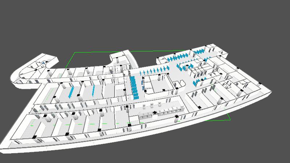Click the black column at far right edge
This screenshot has height=163, width=290.
click(260, 84)
